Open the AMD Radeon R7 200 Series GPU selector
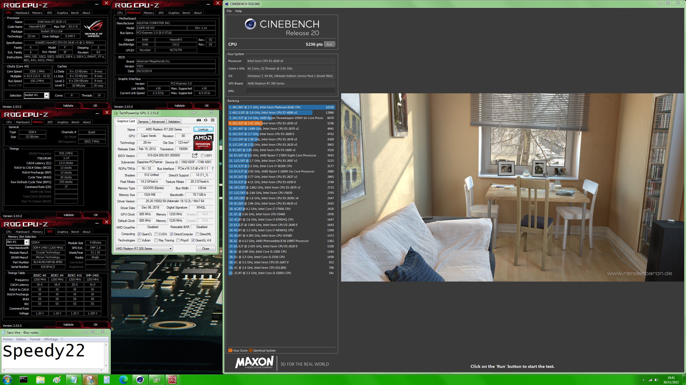The height and width of the screenshot is (385, 686). [144, 249]
